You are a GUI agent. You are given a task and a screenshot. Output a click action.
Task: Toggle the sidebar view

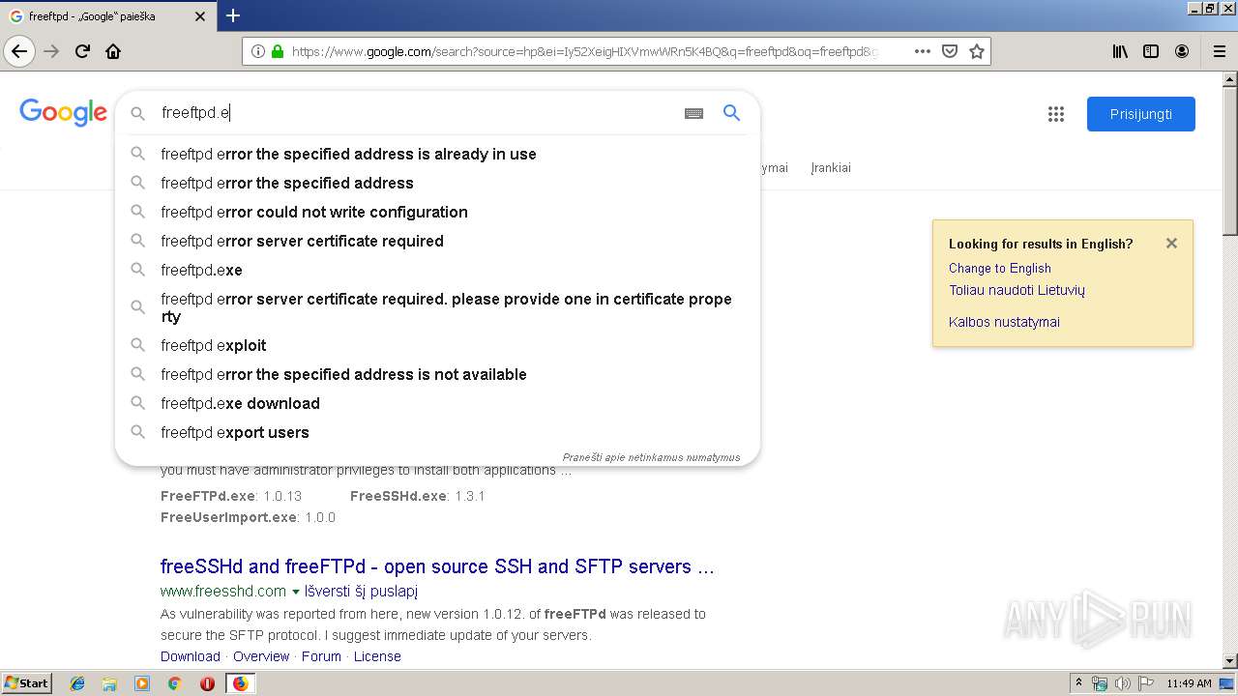[x=1151, y=51]
